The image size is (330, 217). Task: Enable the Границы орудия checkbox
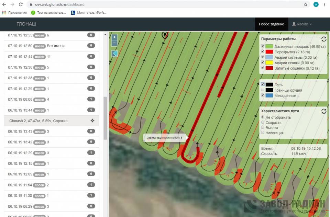[x=262, y=90]
